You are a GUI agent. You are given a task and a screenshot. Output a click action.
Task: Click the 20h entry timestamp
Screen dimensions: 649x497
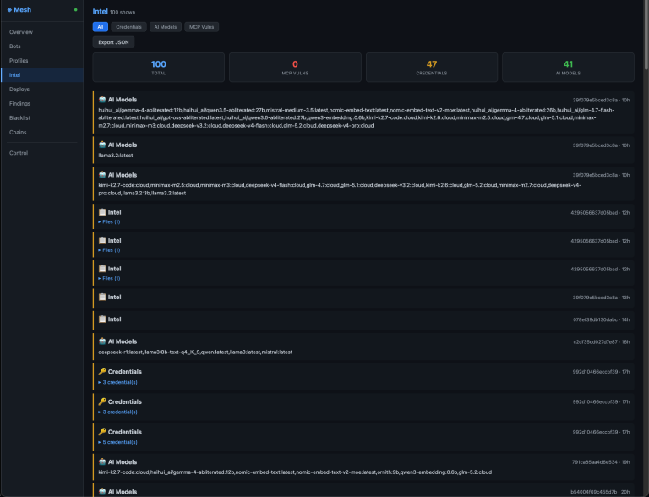[600, 492]
